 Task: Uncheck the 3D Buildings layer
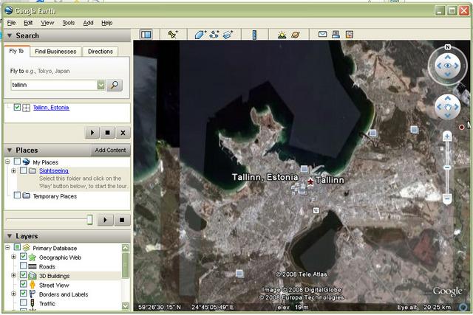tap(23, 275)
